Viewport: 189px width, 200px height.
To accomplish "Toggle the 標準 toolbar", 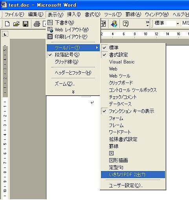I will [133, 48].
